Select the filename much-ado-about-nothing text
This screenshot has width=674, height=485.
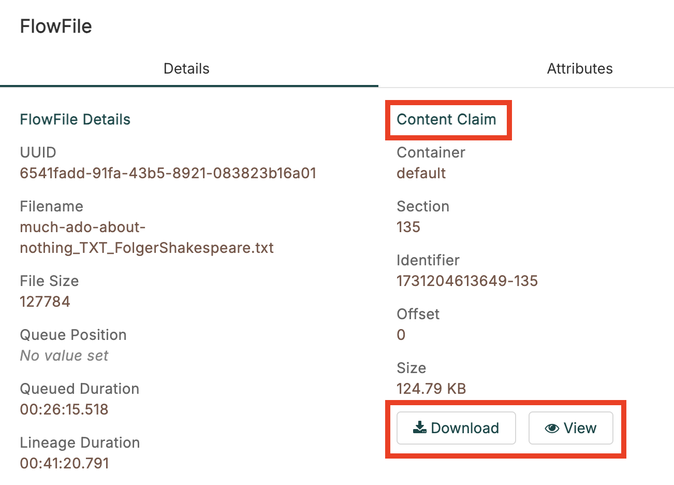146,237
